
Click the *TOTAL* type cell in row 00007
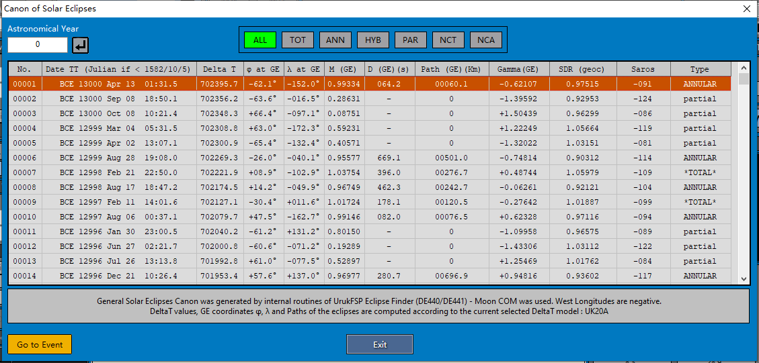click(x=700, y=172)
